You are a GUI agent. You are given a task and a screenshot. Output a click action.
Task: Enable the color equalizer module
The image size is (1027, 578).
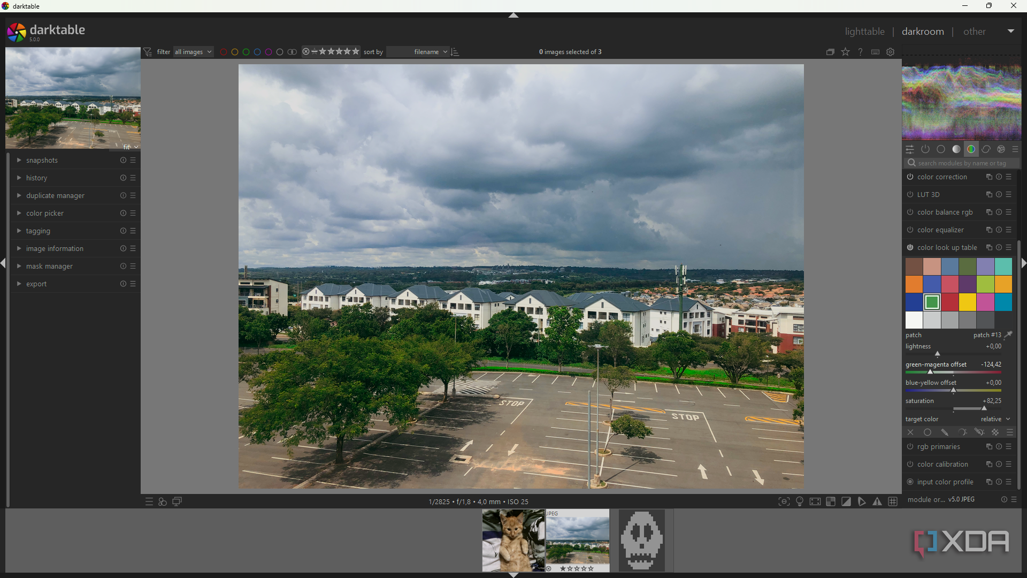point(910,230)
